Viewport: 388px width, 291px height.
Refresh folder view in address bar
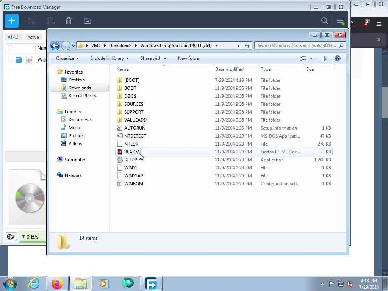(x=247, y=45)
